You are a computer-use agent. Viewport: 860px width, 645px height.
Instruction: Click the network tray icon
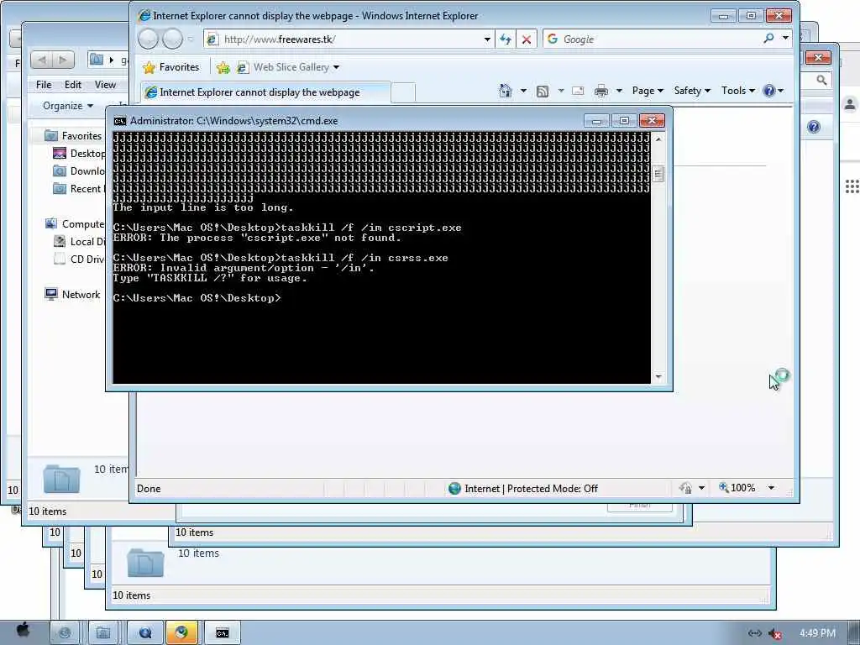point(755,633)
